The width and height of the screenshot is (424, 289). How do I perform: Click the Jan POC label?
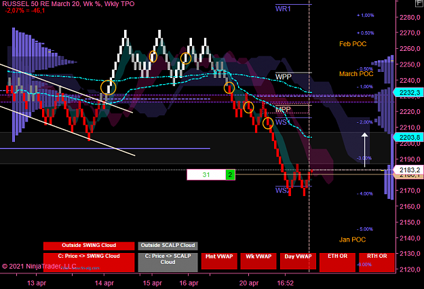pyautogui.click(x=352, y=239)
